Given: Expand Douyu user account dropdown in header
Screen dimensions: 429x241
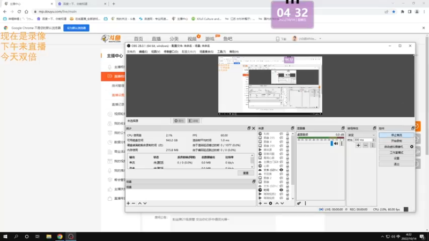Looking at the screenshot, I should coord(320,39).
